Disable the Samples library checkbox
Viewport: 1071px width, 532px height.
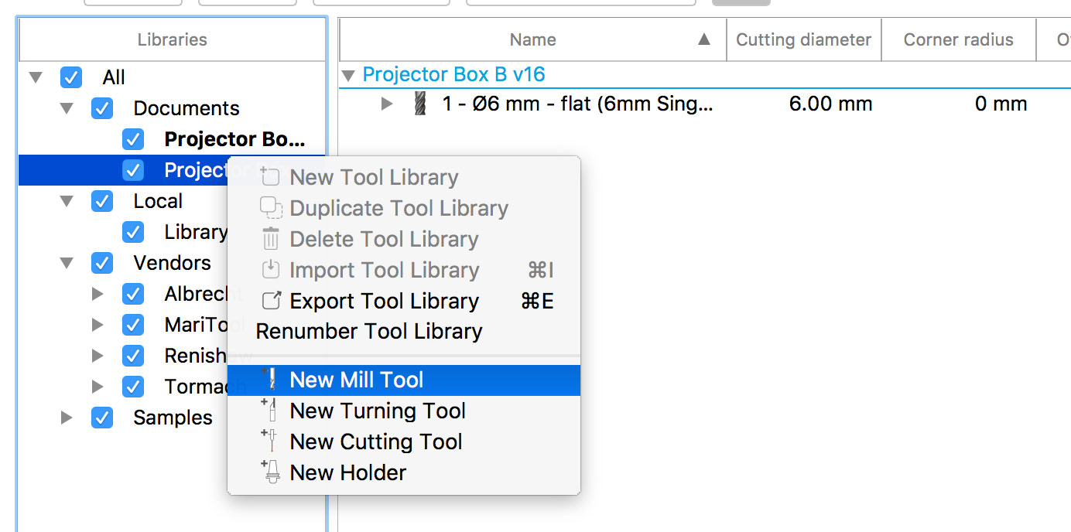pyautogui.click(x=102, y=418)
